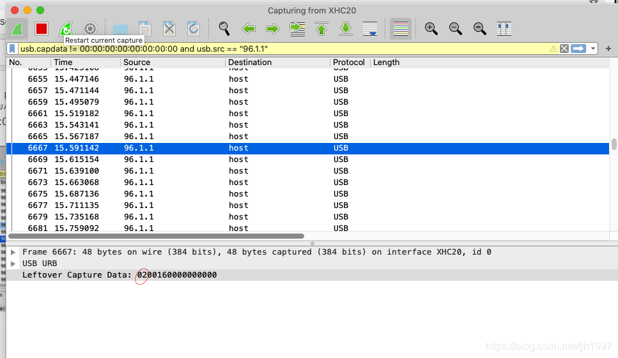Select packet 6681 row
Viewport: 618px width, 358px height.
[307, 228]
